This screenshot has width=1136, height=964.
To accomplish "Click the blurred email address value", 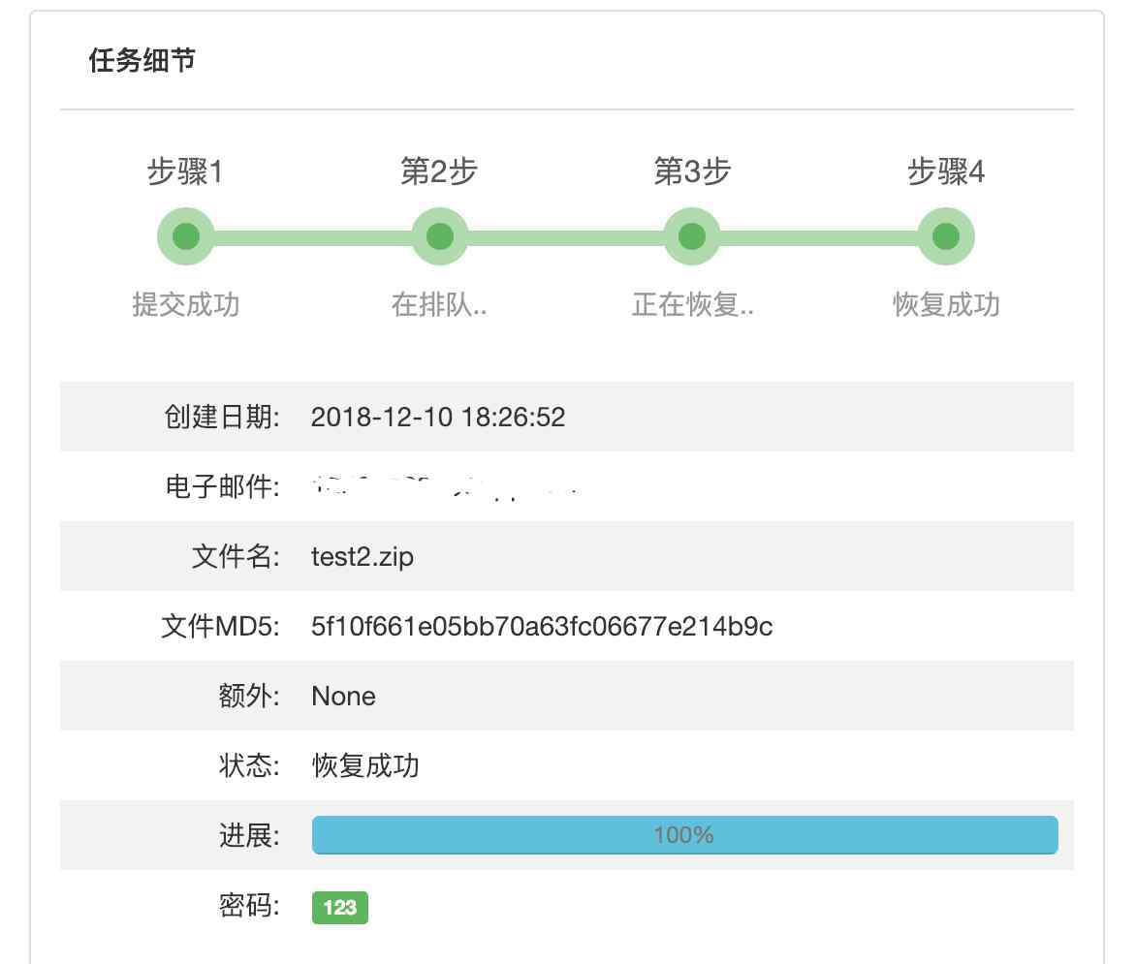I will (446, 486).
